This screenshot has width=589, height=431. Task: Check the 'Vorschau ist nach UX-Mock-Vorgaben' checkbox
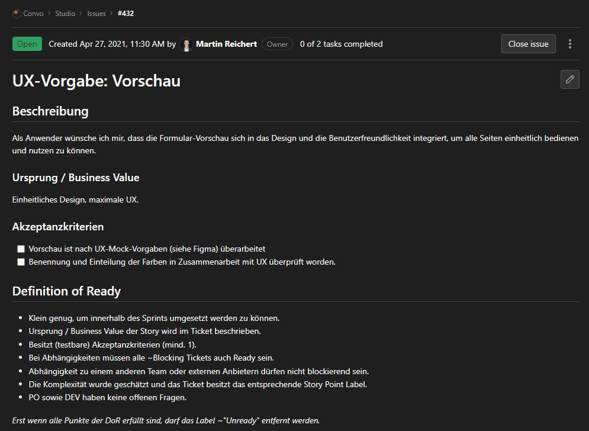(21, 249)
